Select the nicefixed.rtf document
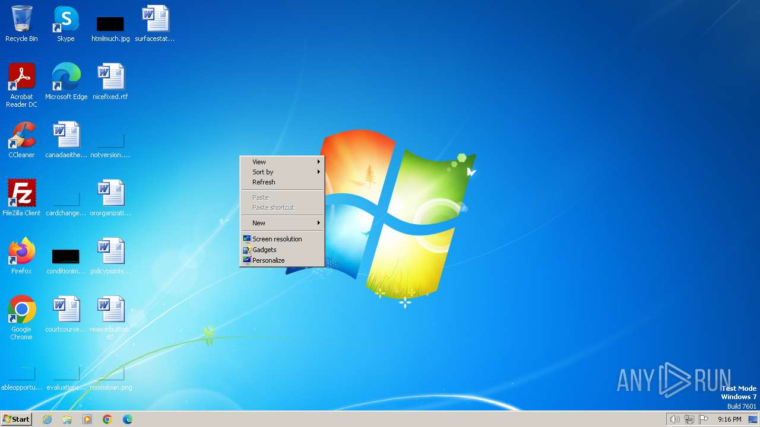Screen dimensions: 760x427 click(110, 82)
